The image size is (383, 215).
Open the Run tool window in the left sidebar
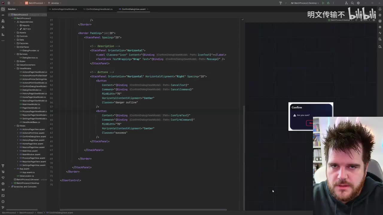pos(3,184)
